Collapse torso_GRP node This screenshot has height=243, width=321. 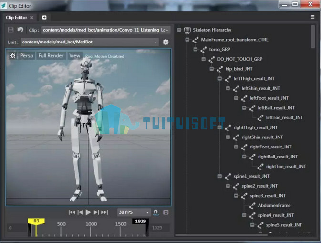click(x=196, y=49)
